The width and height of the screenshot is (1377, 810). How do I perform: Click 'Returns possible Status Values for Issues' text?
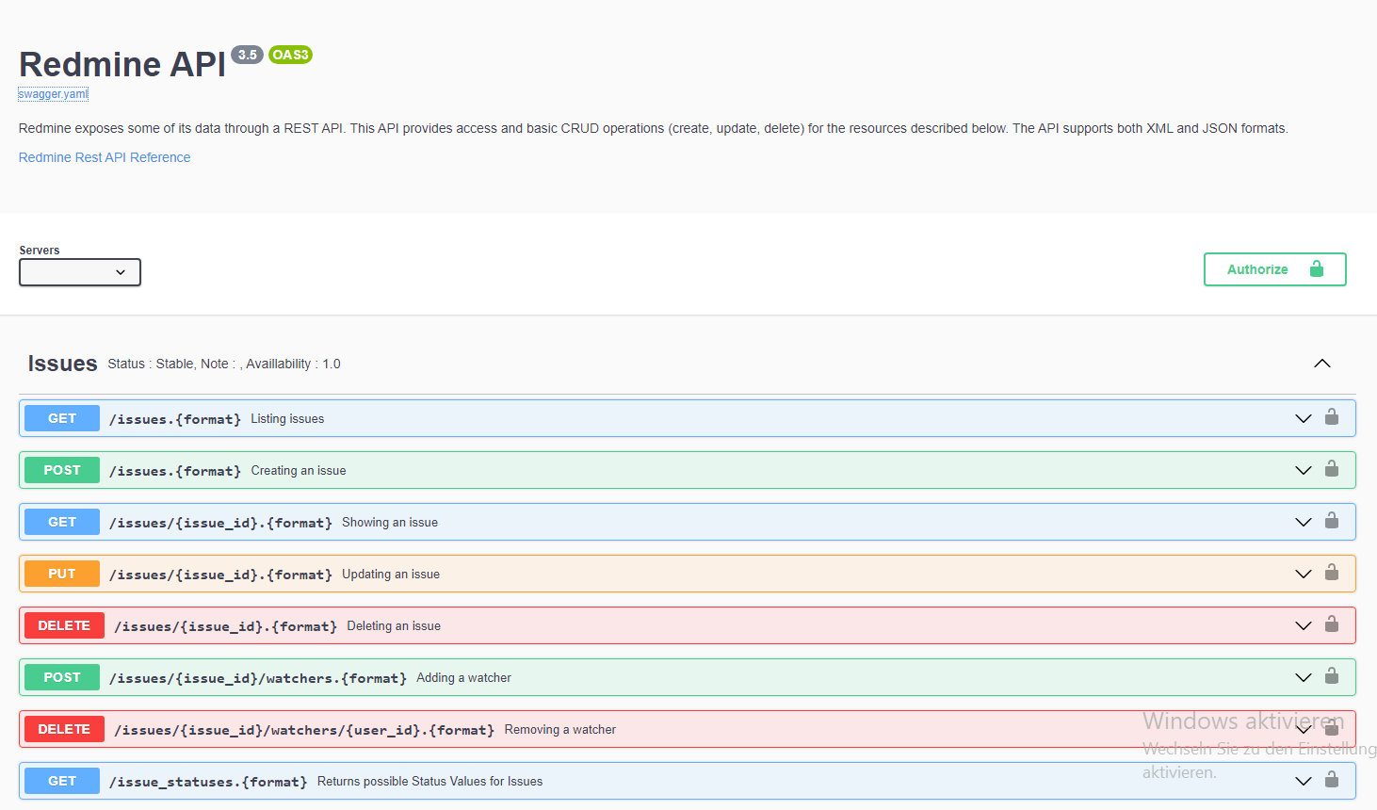(429, 782)
